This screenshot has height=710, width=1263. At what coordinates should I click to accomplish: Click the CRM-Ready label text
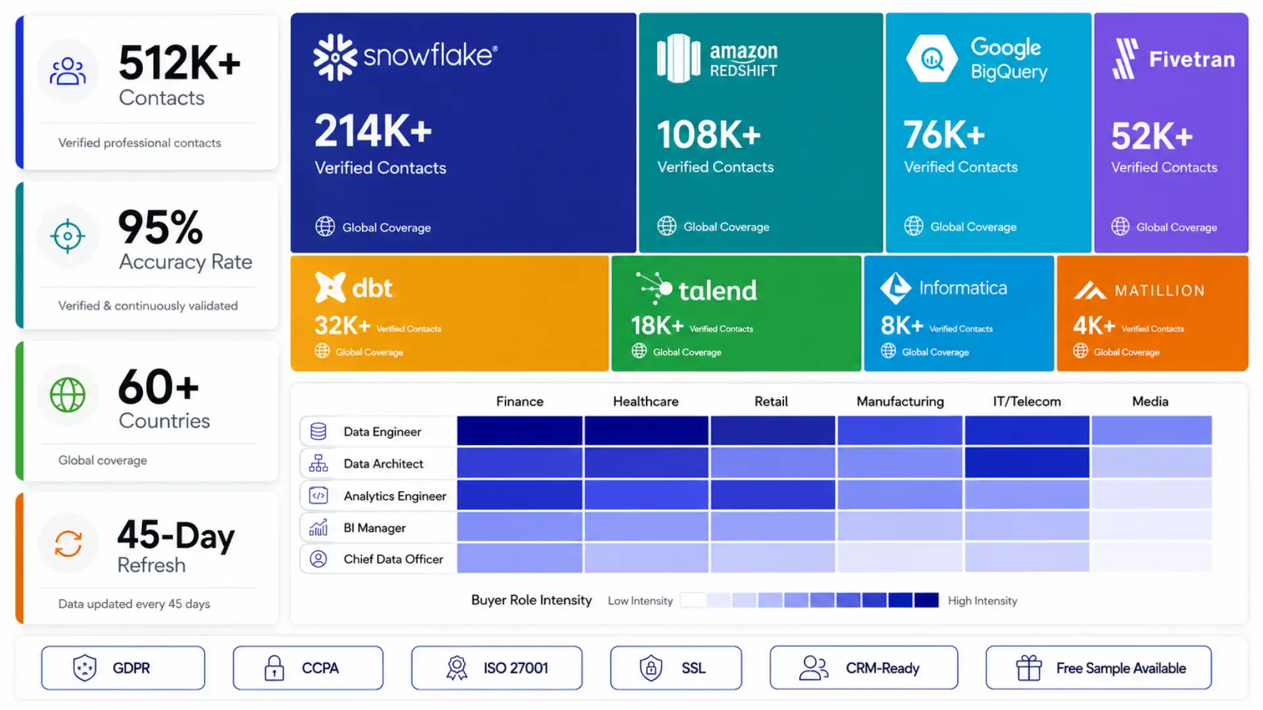[882, 669]
